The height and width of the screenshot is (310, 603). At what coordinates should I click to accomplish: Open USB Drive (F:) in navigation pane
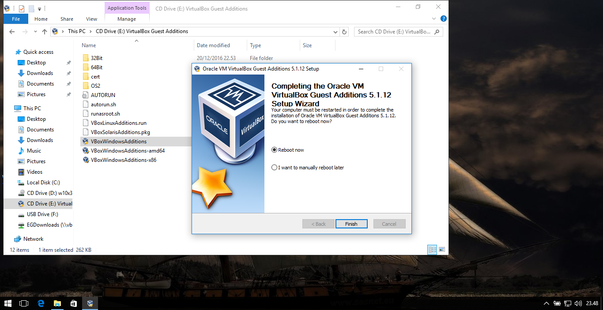[x=42, y=214]
